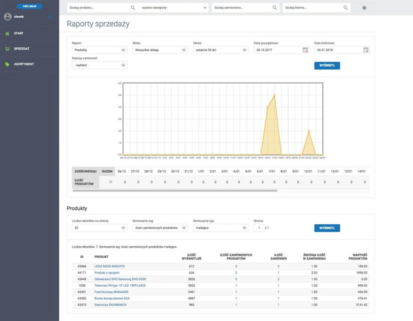Open calendar for Data końcowa
The height and width of the screenshot is (321, 413).
click(366, 50)
